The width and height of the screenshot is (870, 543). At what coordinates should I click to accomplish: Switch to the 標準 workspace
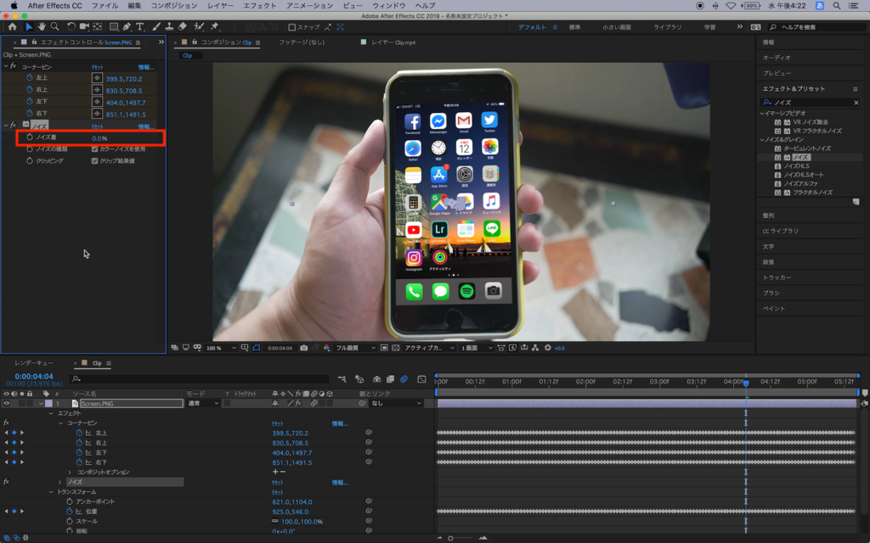[x=575, y=27]
